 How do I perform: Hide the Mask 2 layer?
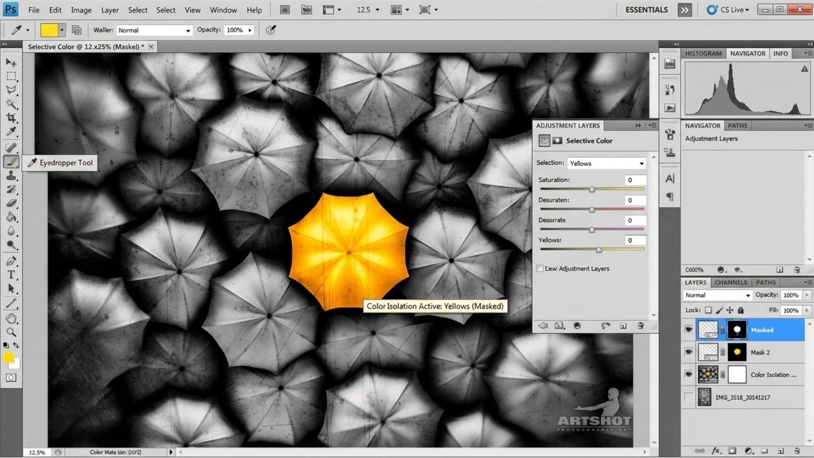point(689,352)
